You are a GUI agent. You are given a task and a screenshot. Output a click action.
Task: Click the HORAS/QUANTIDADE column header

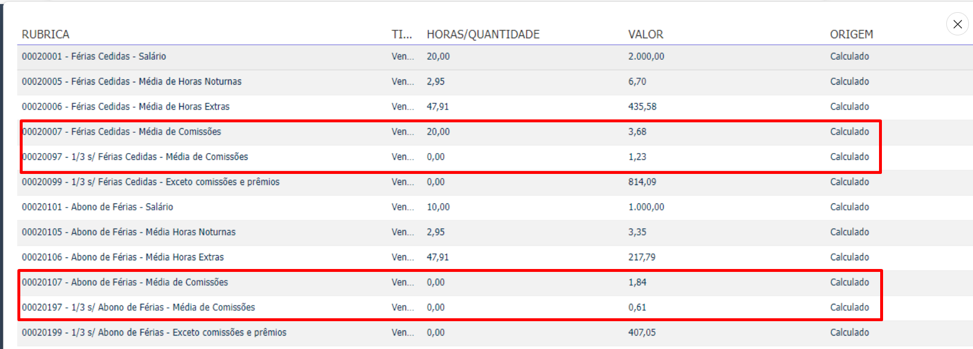point(483,34)
